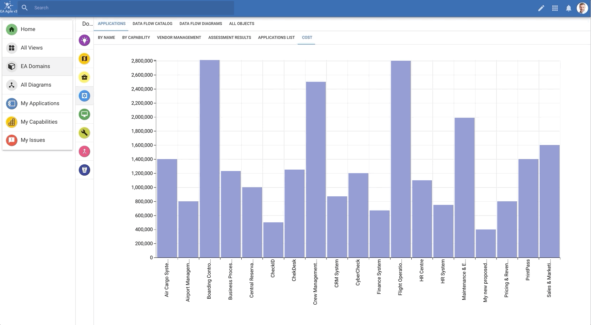591x325 pixels.
Task: Click the pencil edit icon
Action: click(541, 8)
